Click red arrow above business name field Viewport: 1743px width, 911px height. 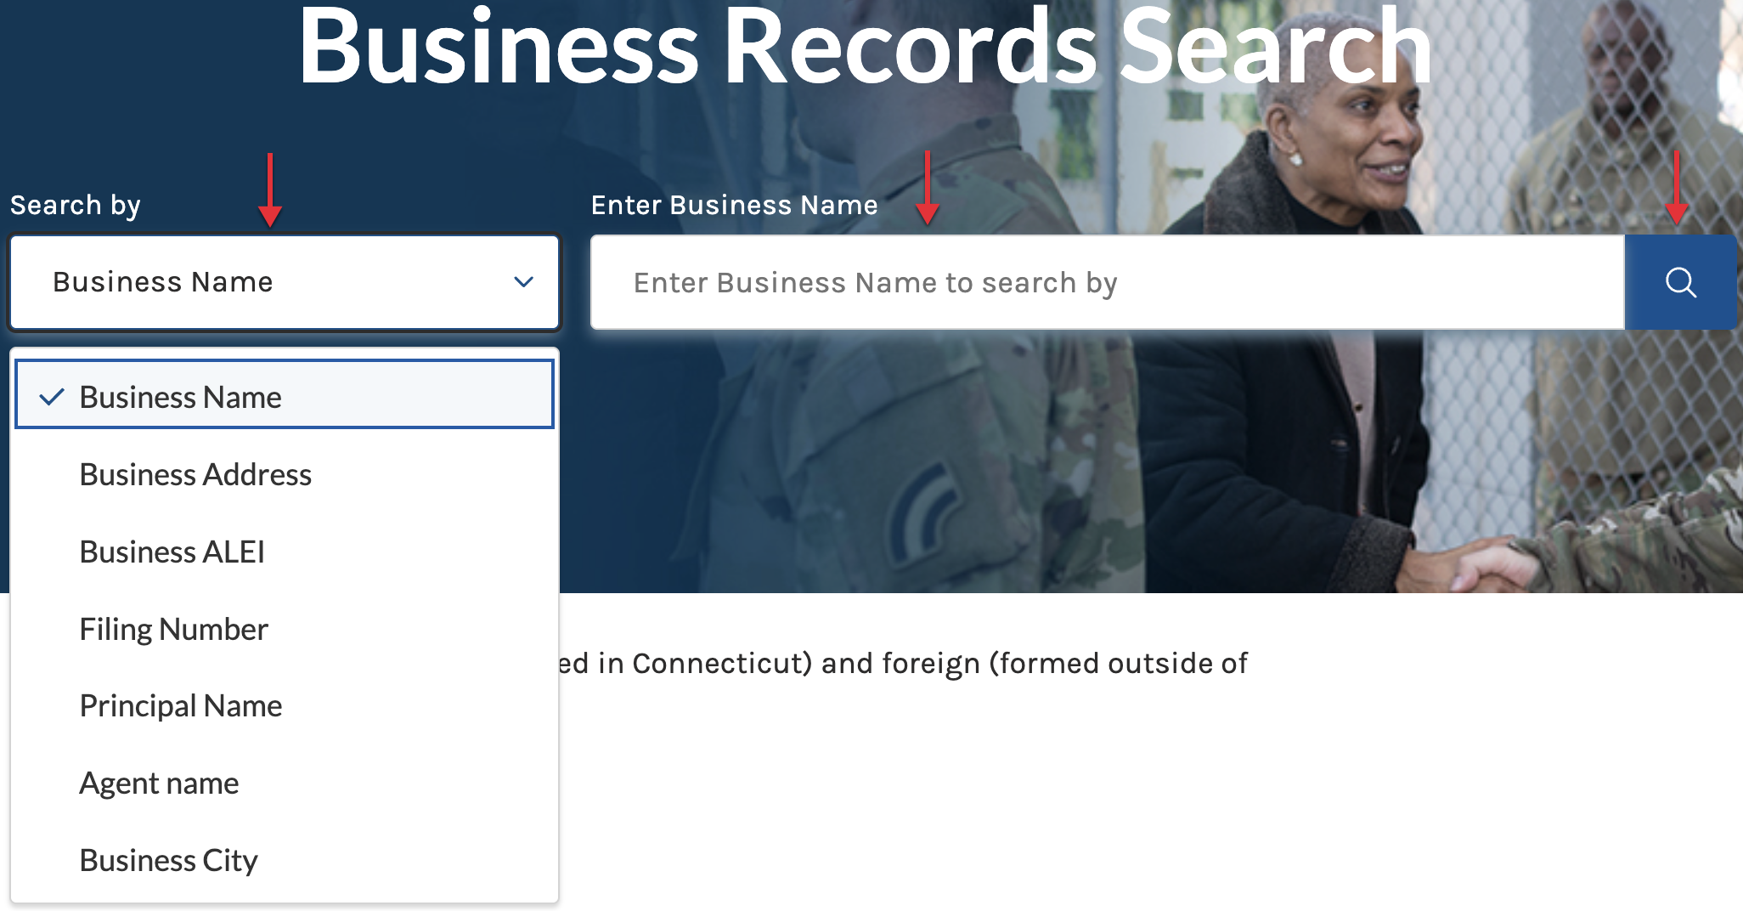pyautogui.click(x=928, y=188)
